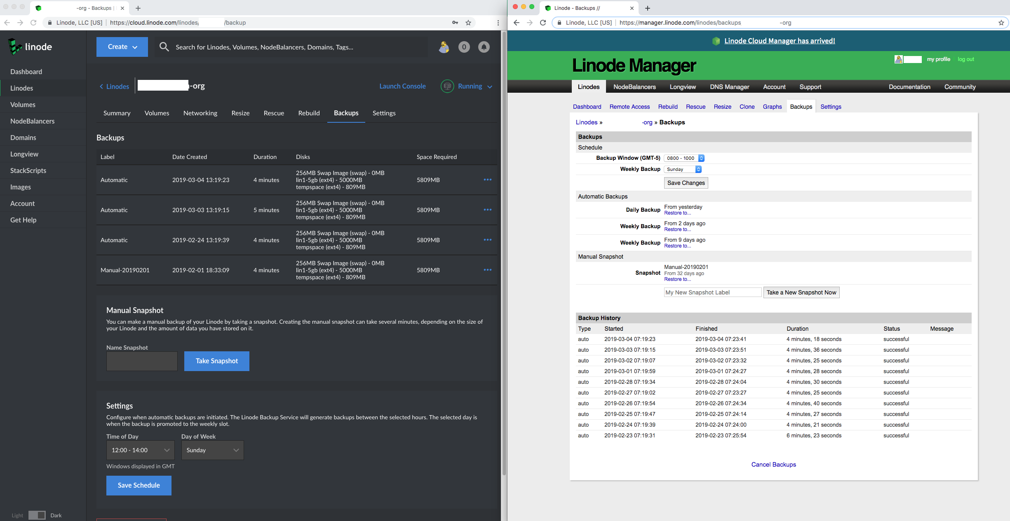Click the green cube icon in the banner
This screenshot has width=1010, height=521.
pyautogui.click(x=716, y=41)
